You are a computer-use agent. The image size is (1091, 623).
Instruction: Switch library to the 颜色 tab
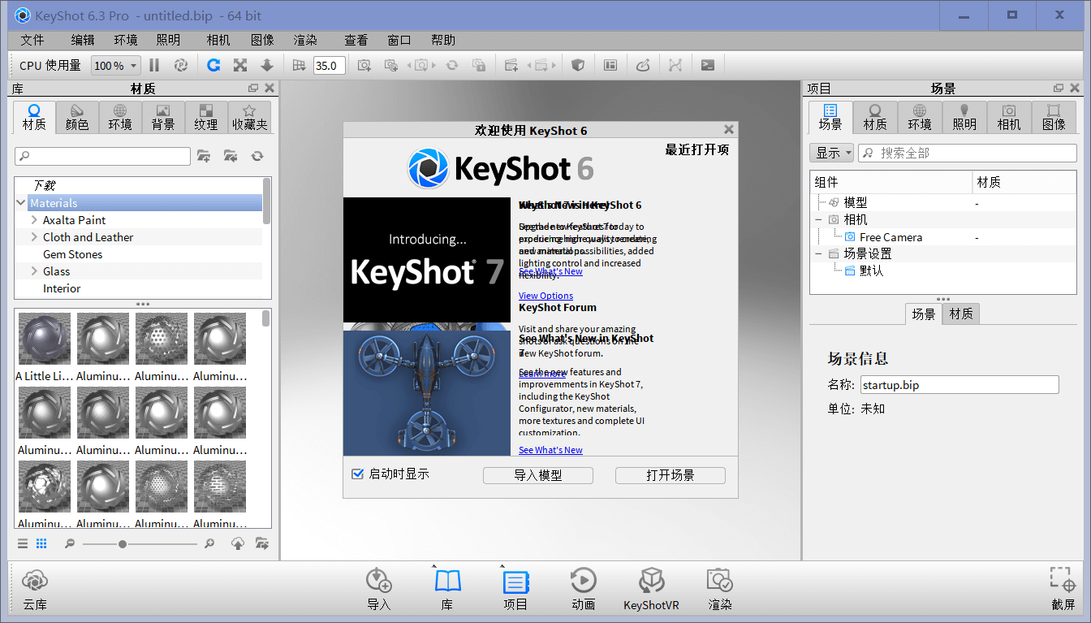(77, 117)
